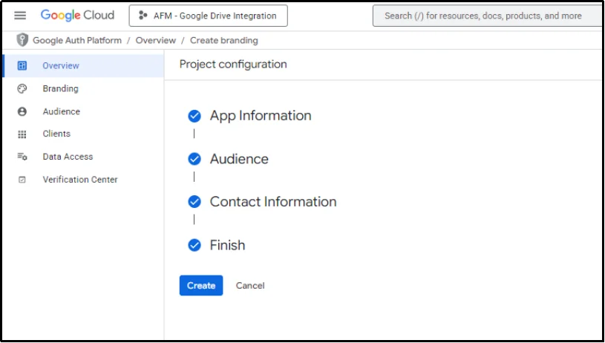The image size is (605, 343).
Task: Expand the App Information step
Action: tap(261, 116)
